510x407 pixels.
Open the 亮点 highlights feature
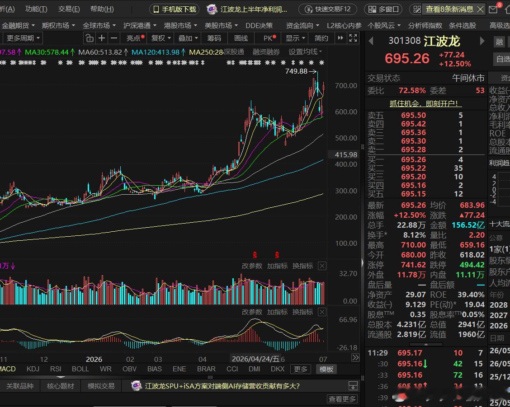[135, 38]
